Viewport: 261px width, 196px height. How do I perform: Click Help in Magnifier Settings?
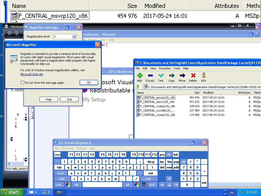pyautogui.click(x=49, y=99)
